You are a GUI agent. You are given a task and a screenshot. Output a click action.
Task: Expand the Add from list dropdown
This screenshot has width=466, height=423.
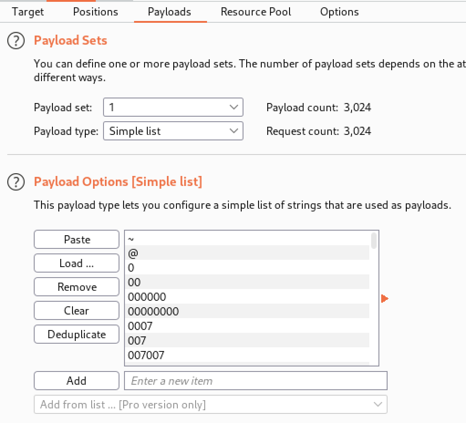tap(211, 404)
